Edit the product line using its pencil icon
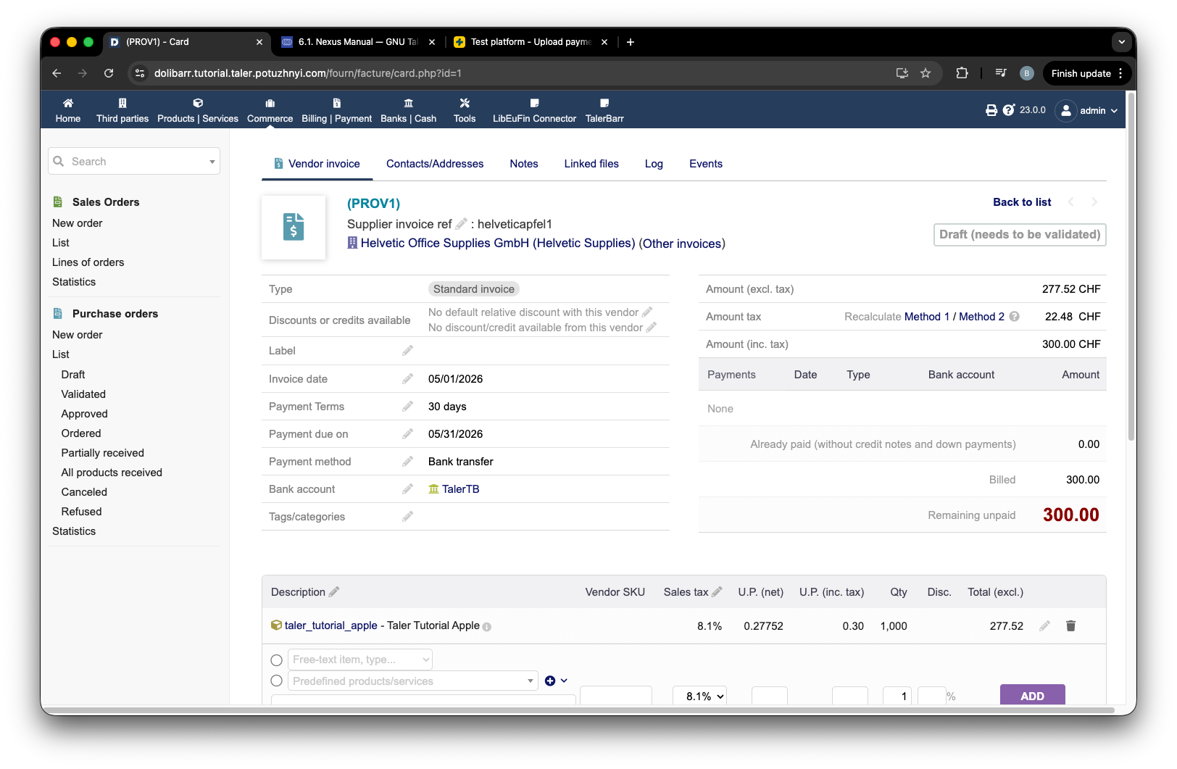Viewport: 1177px width, 769px height. [x=1044, y=625]
